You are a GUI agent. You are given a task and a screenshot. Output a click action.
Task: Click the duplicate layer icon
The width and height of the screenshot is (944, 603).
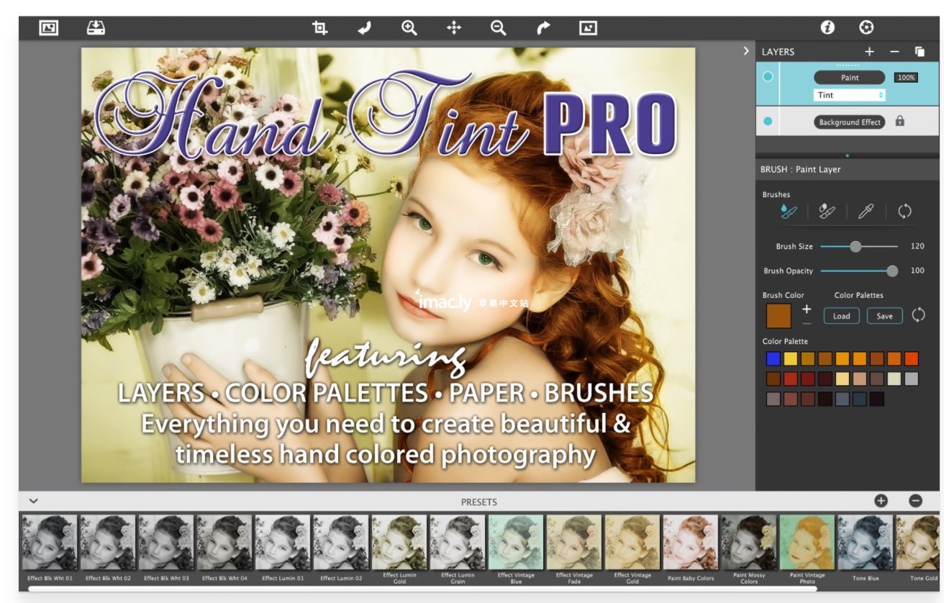point(920,52)
